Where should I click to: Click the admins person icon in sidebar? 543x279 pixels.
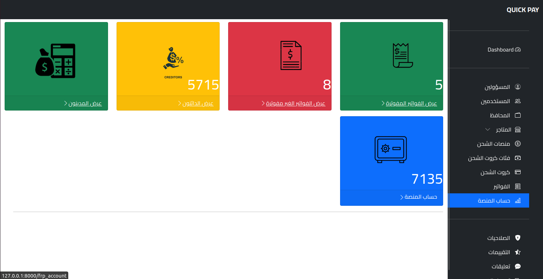point(518,87)
